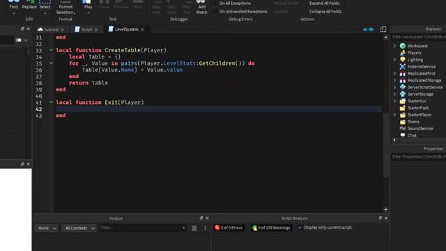Expand the ReplicatedFirst tree node
Viewport: 446px width, 251px height.
394,73
